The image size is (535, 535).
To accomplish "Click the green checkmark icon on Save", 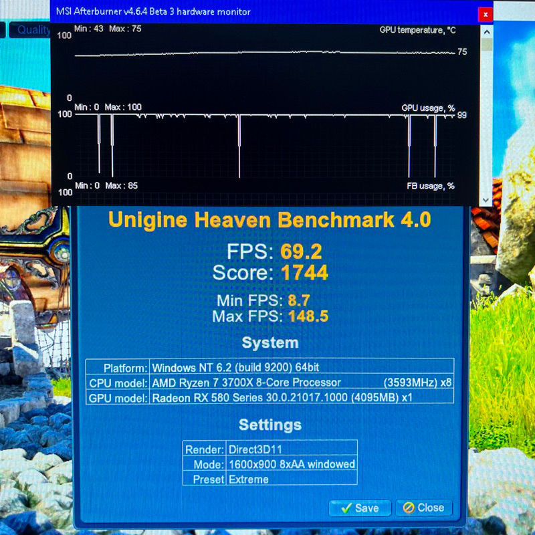I will tap(346, 508).
